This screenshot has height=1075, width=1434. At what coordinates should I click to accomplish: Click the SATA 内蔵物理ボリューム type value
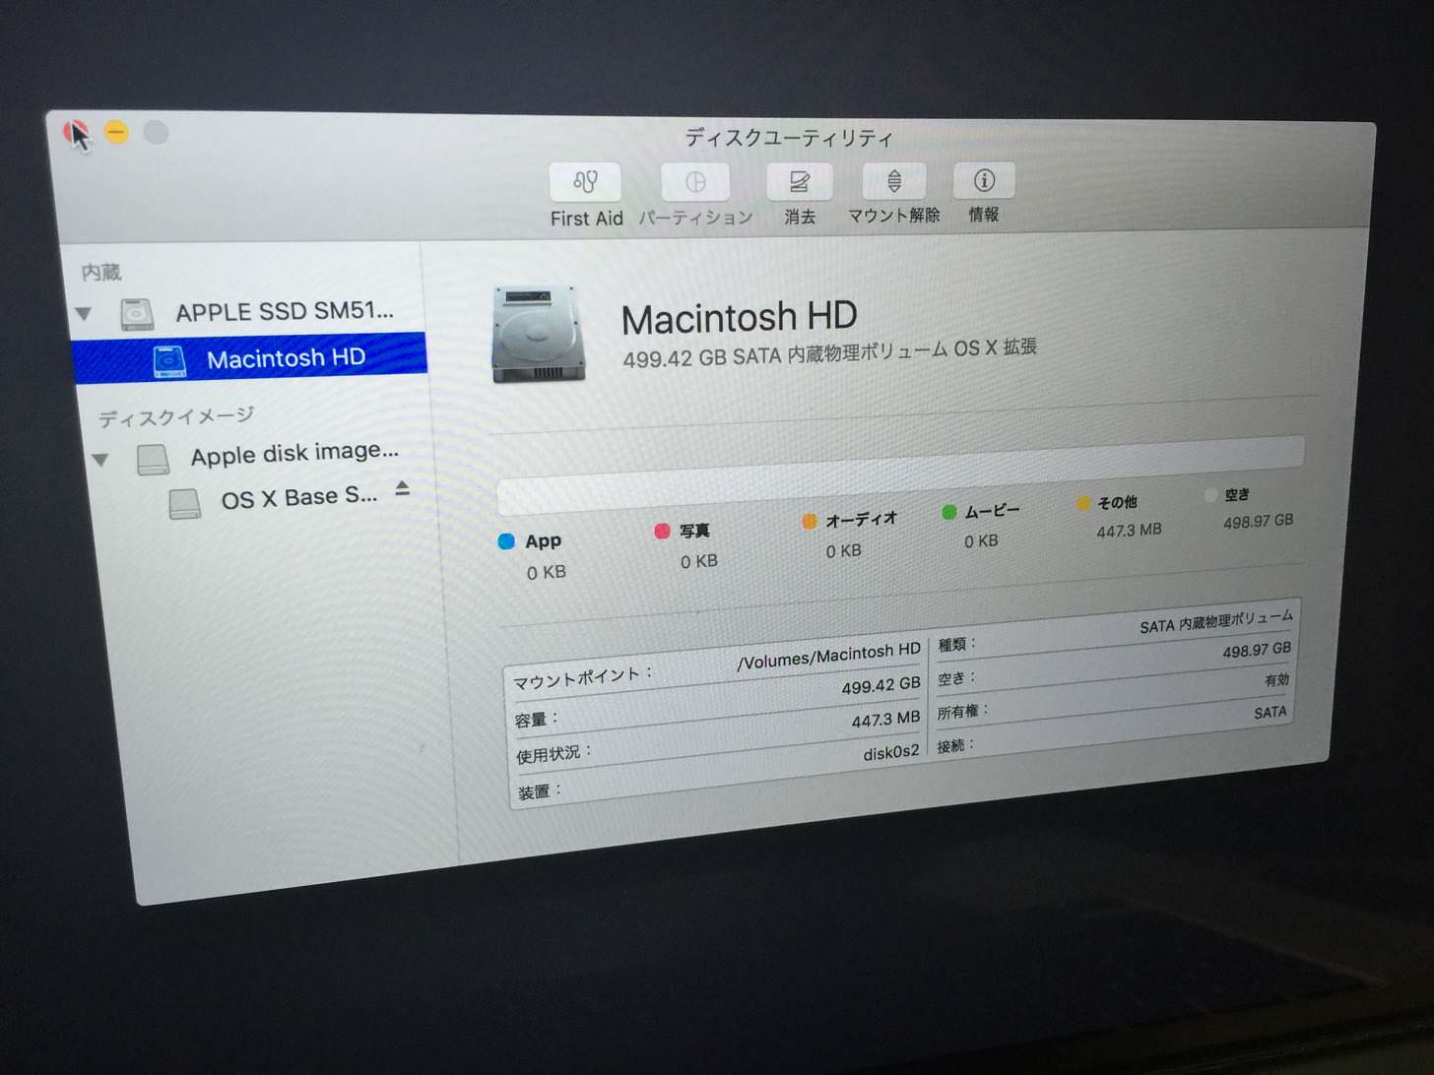1216,621
